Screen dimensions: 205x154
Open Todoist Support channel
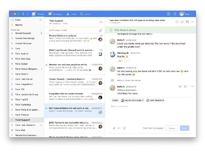point(27,33)
